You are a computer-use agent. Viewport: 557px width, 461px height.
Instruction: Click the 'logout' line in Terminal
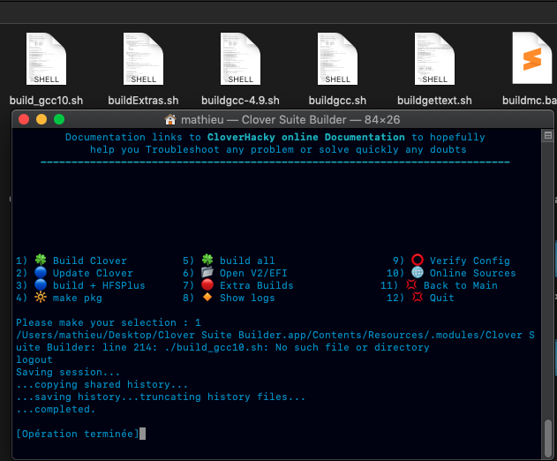pyautogui.click(x=34, y=359)
